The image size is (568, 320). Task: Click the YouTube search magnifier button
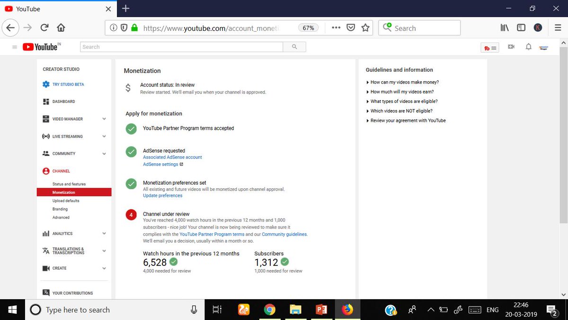tap(294, 47)
